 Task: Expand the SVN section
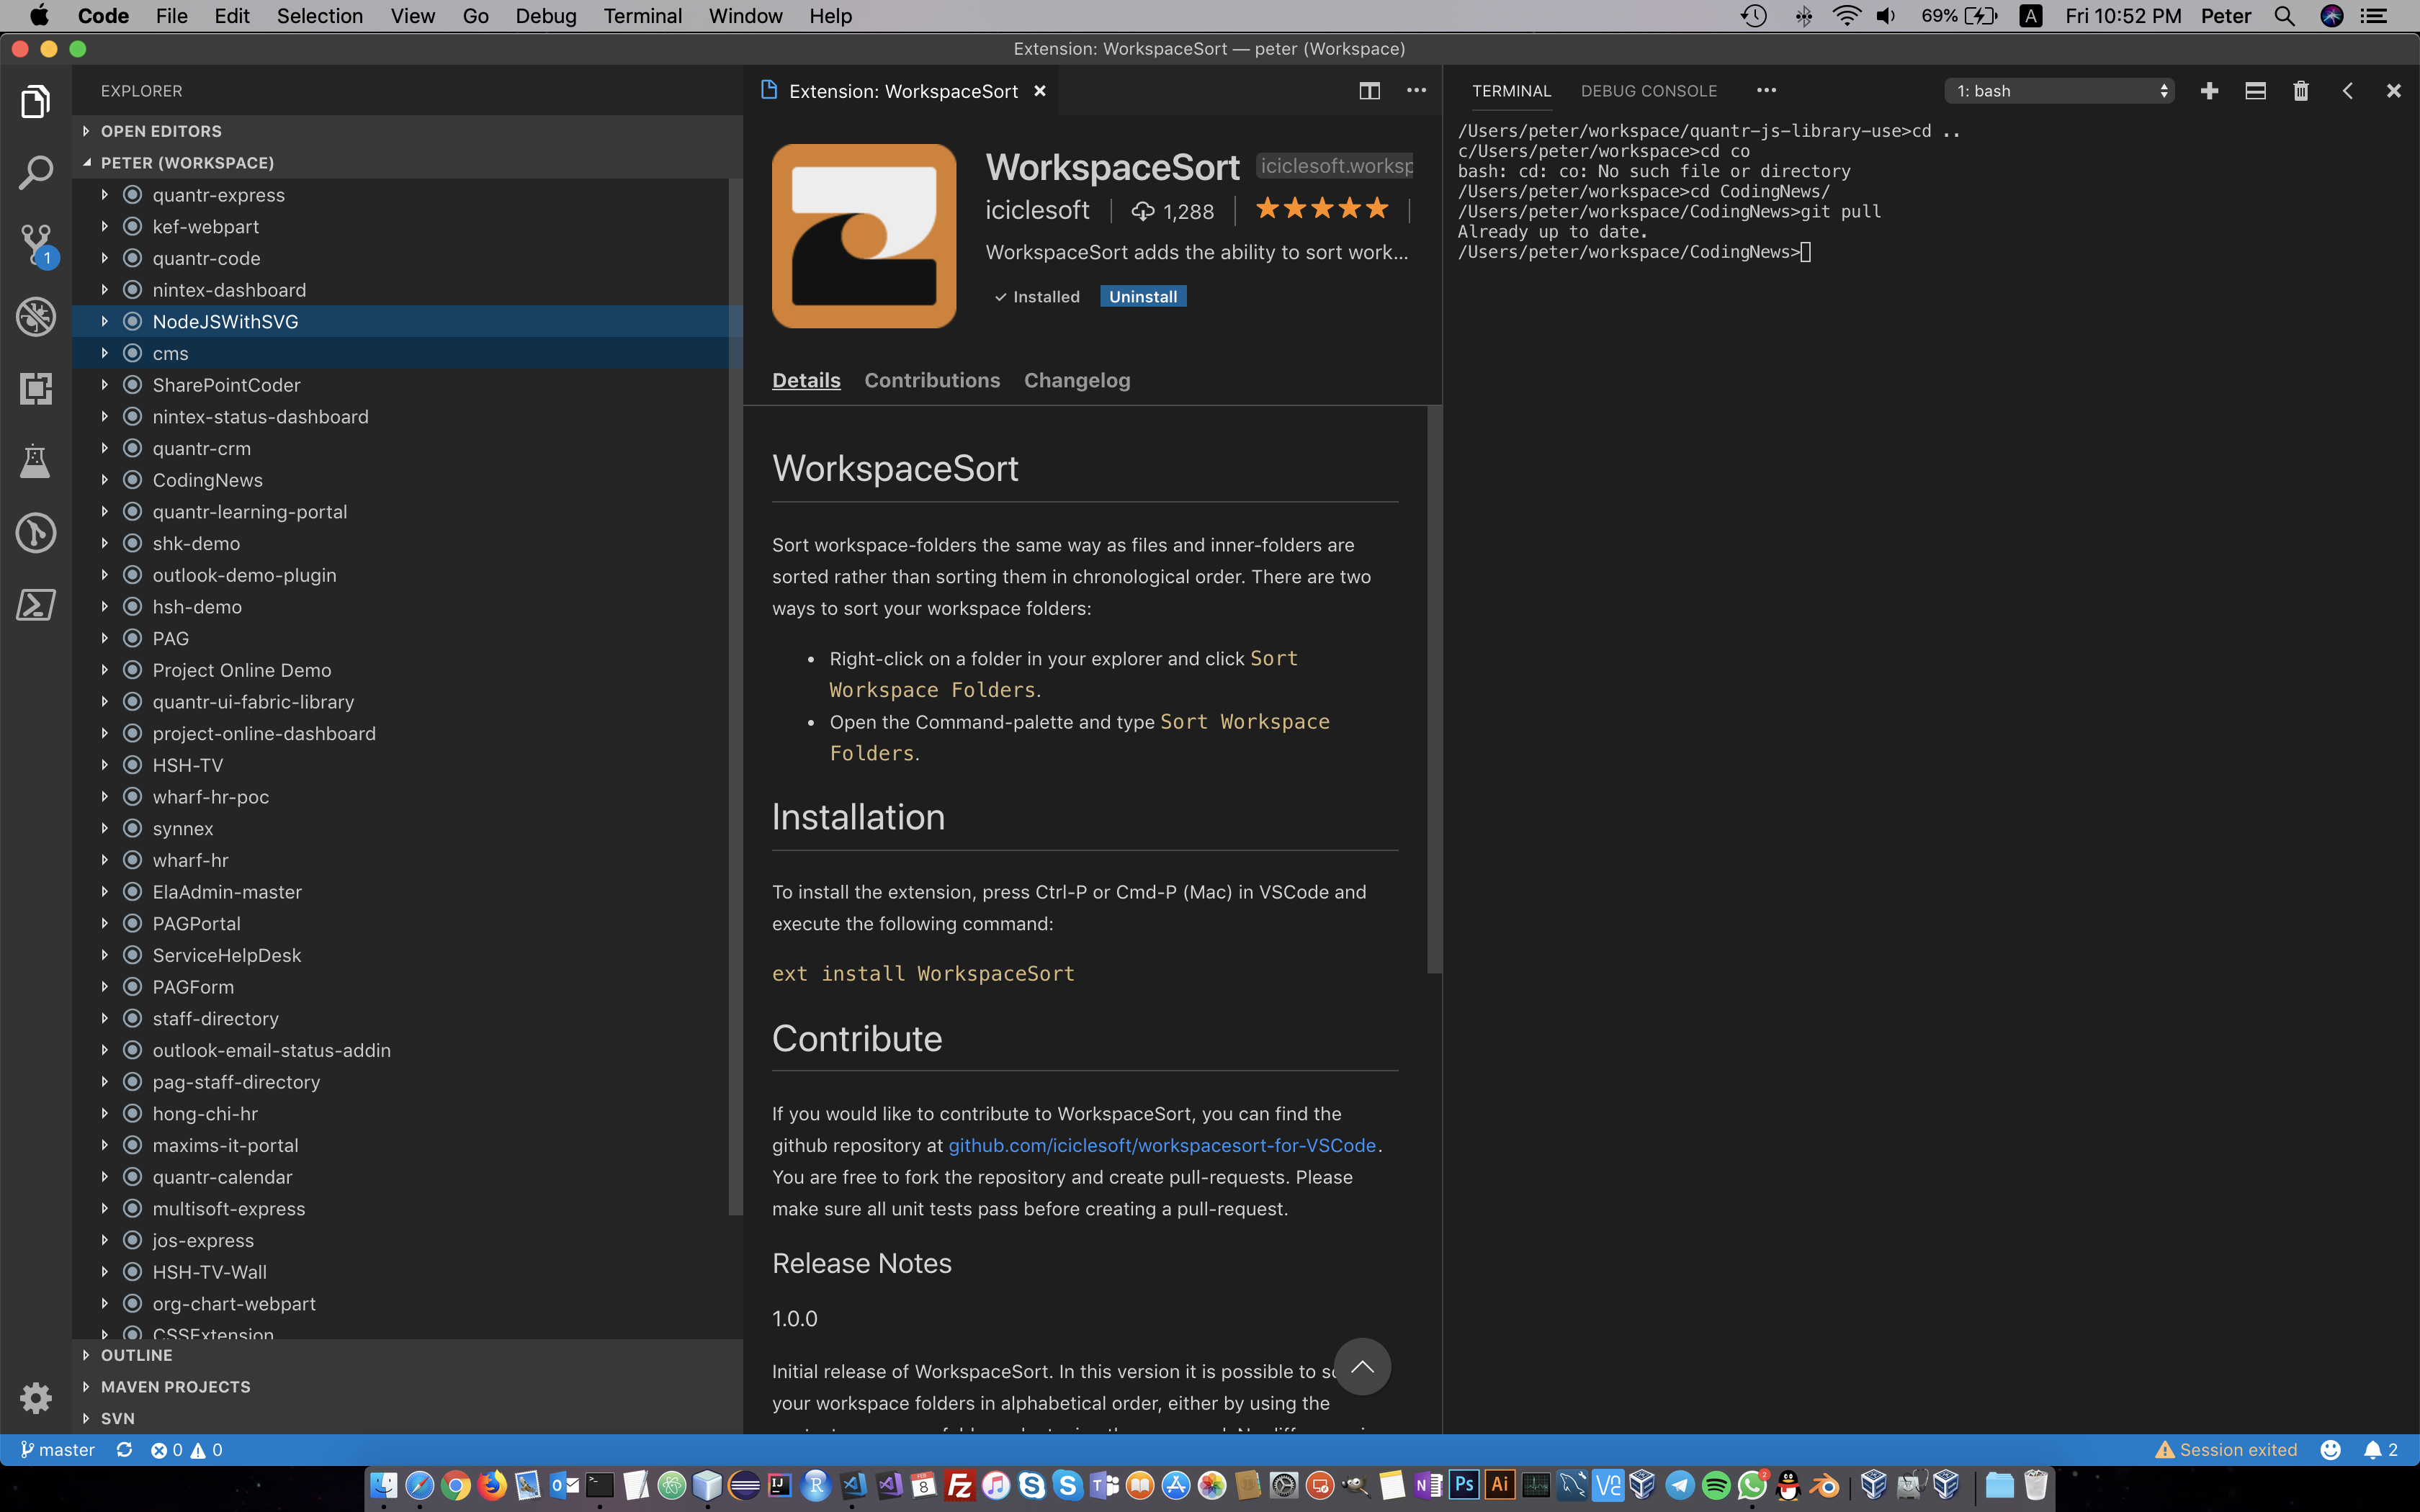(x=408, y=1418)
